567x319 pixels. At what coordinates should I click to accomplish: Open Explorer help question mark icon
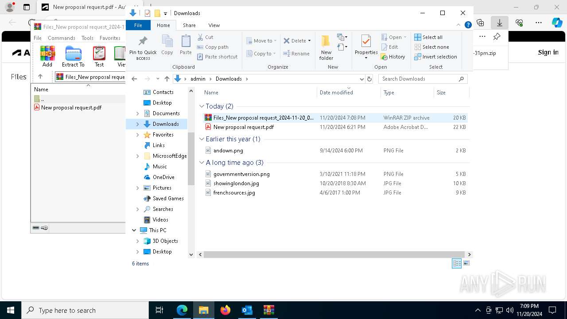[x=468, y=25]
